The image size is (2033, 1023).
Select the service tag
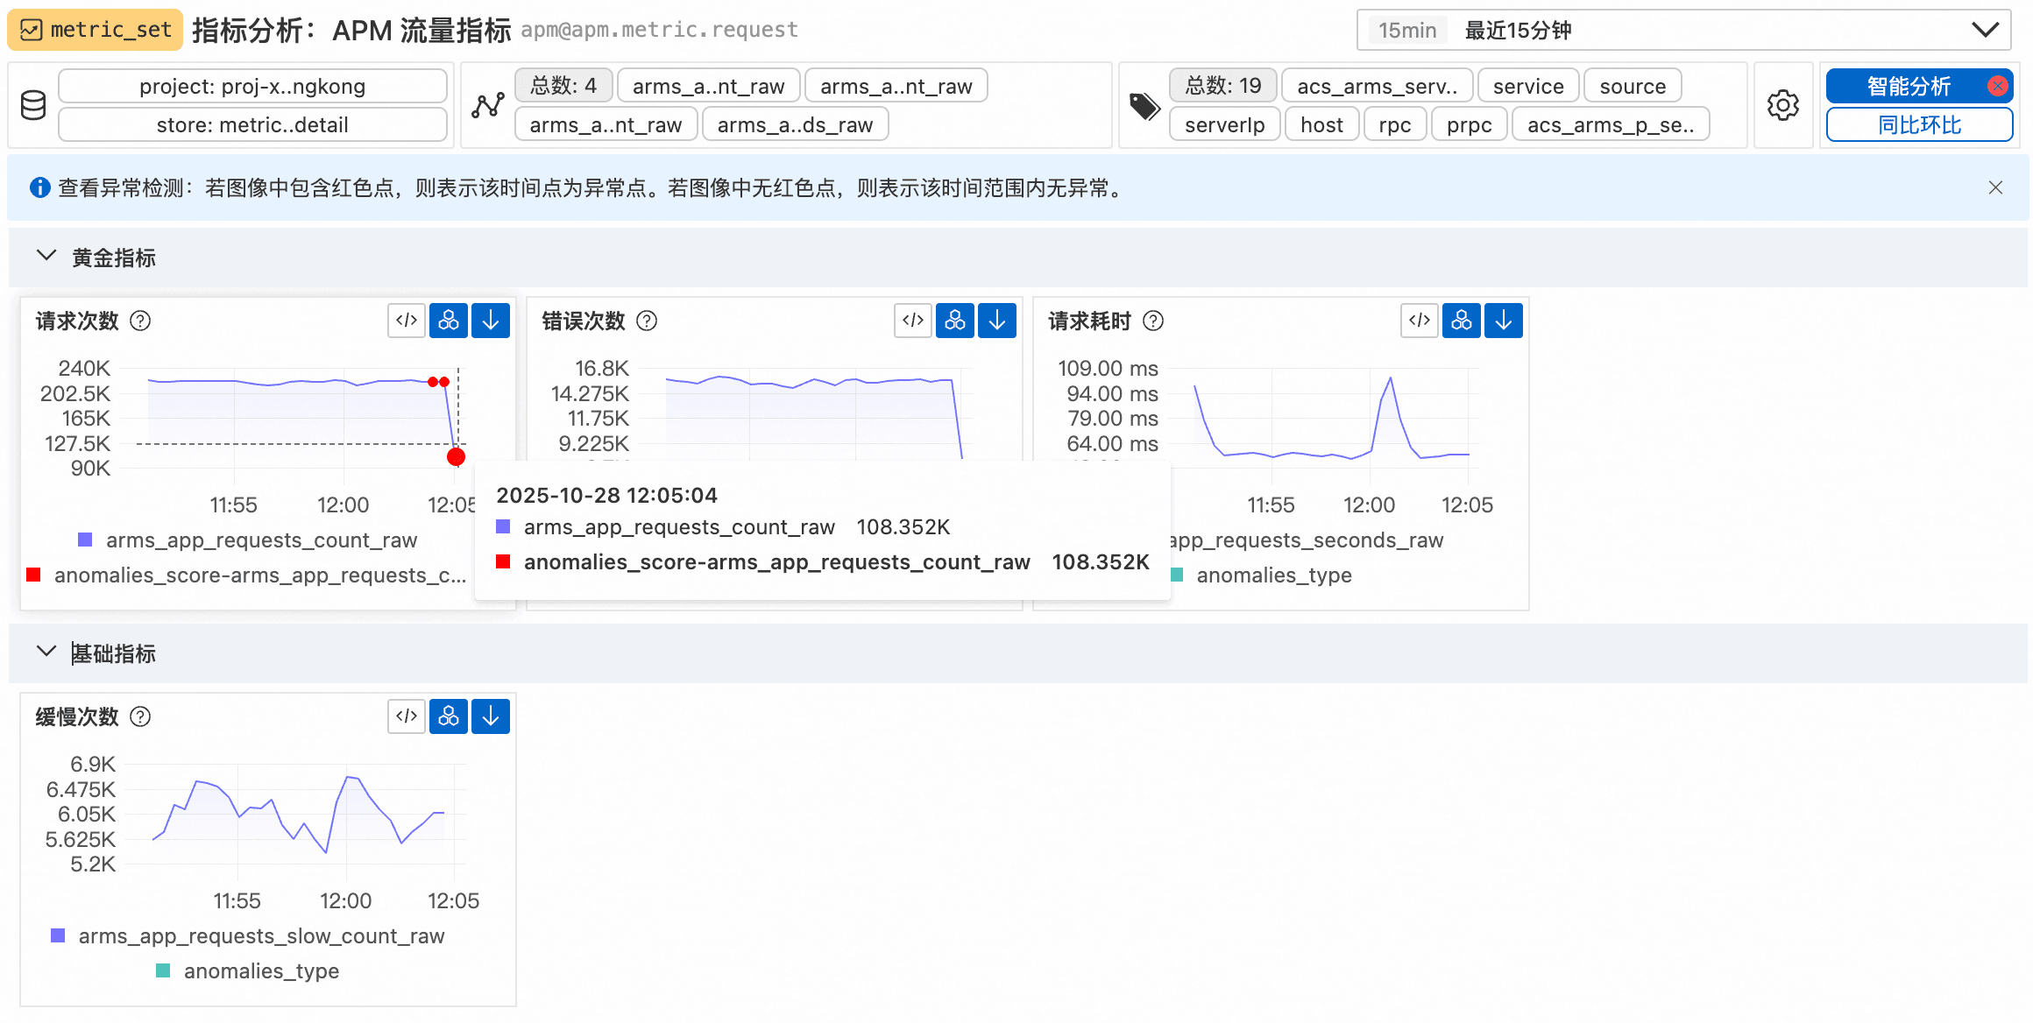click(1528, 87)
